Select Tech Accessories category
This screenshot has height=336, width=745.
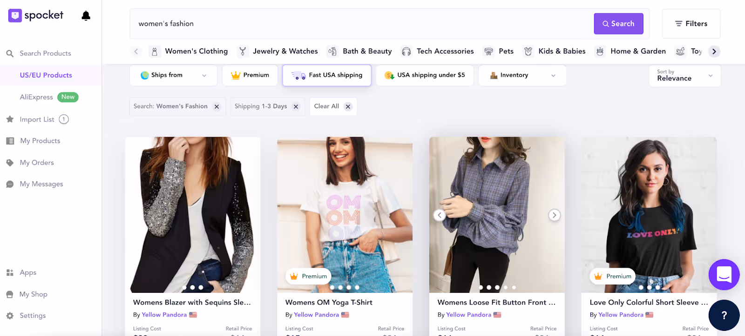(x=438, y=51)
